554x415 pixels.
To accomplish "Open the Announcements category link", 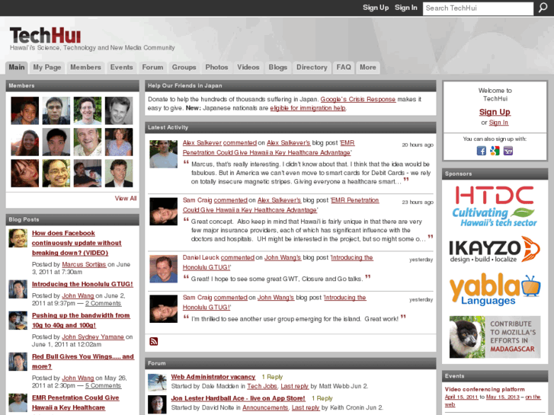I will [x=265, y=407].
